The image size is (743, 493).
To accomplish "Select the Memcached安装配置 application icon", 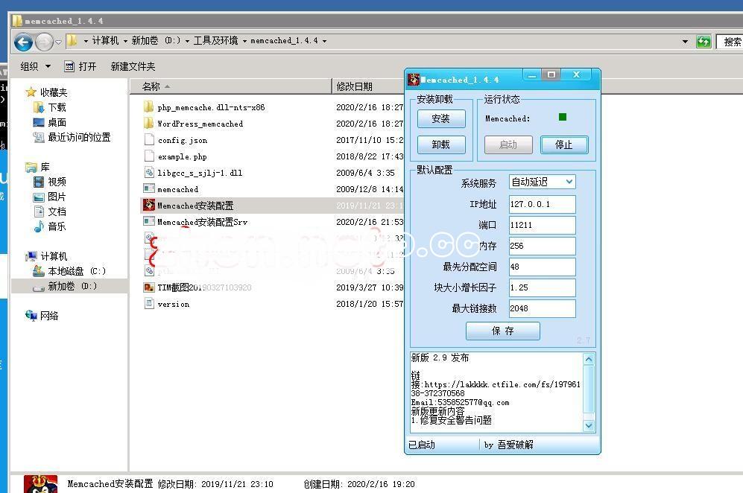I will tap(149, 205).
